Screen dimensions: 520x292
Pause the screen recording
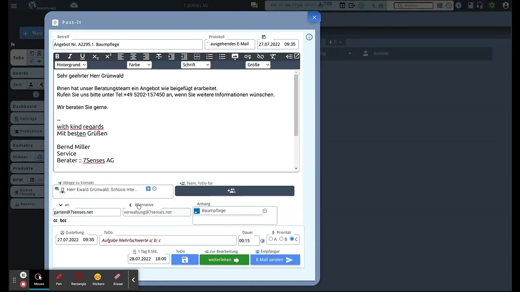pos(23,275)
